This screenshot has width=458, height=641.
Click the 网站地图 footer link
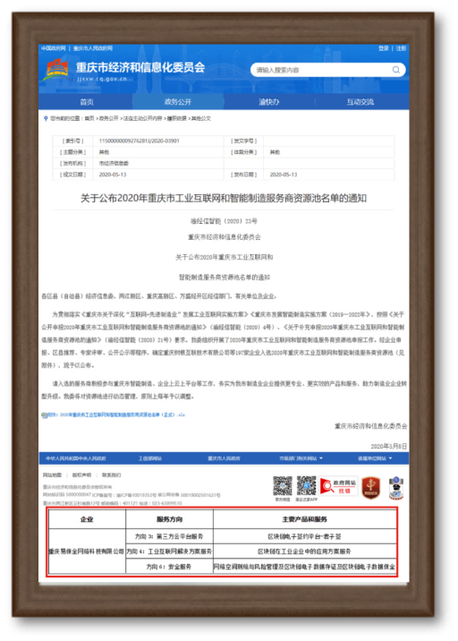[52, 475]
